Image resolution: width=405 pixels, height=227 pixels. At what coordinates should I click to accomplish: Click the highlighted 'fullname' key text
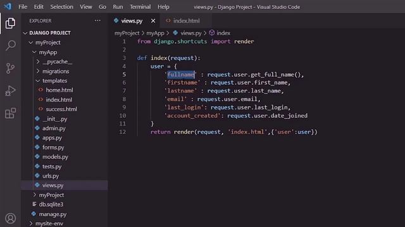click(181, 74)
